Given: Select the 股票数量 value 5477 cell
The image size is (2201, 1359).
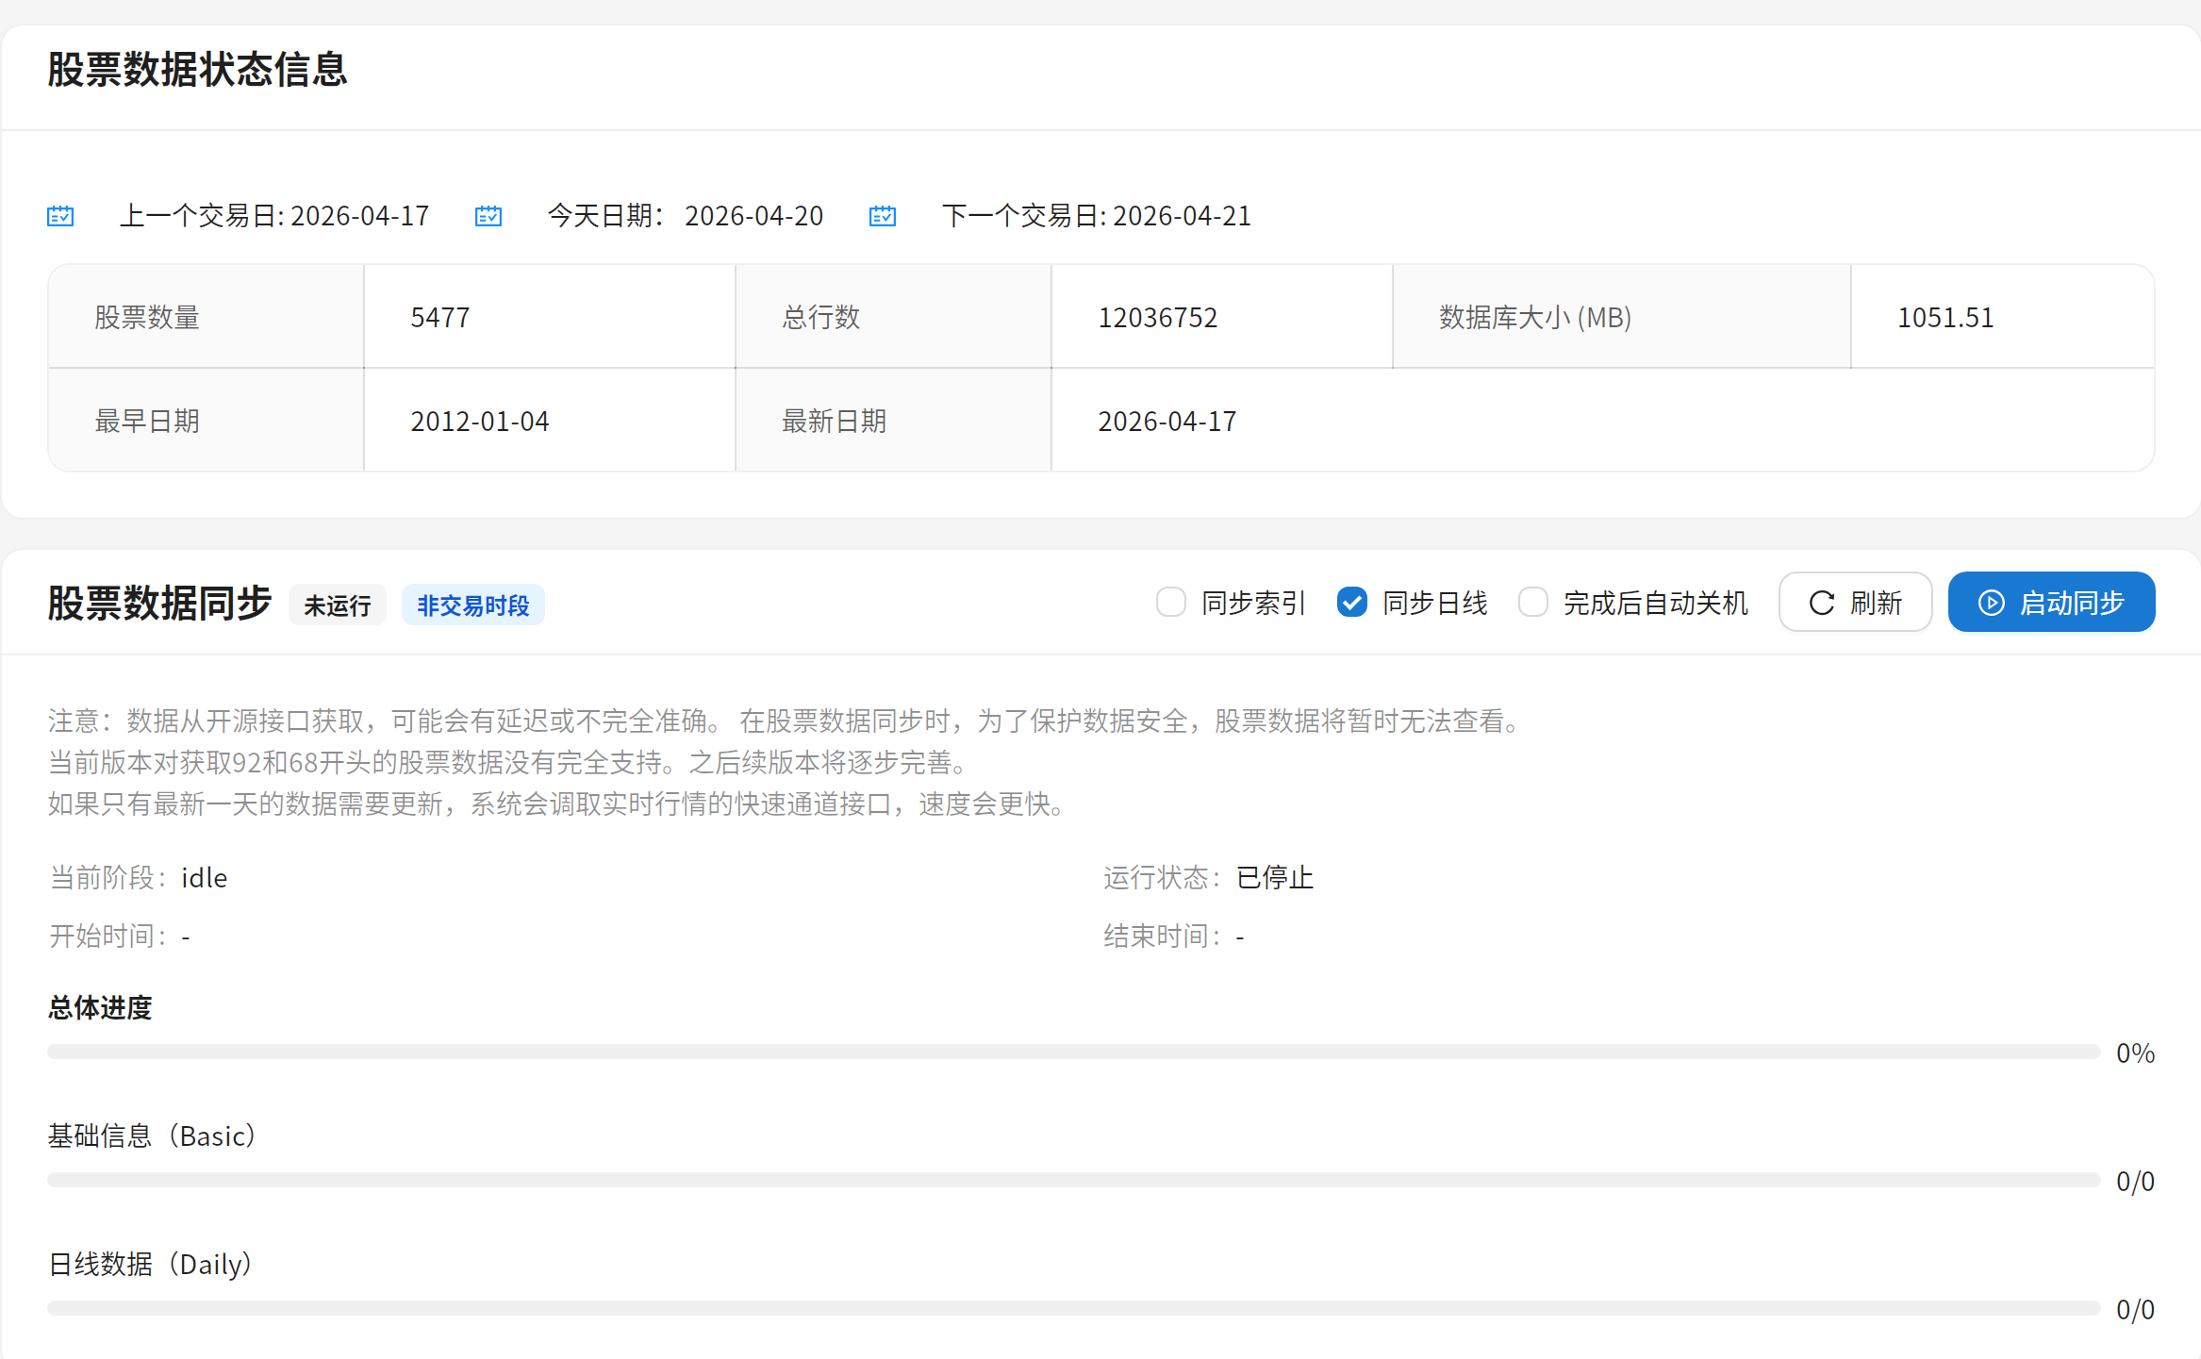Looking at the screenshot, I should (440, 318).
